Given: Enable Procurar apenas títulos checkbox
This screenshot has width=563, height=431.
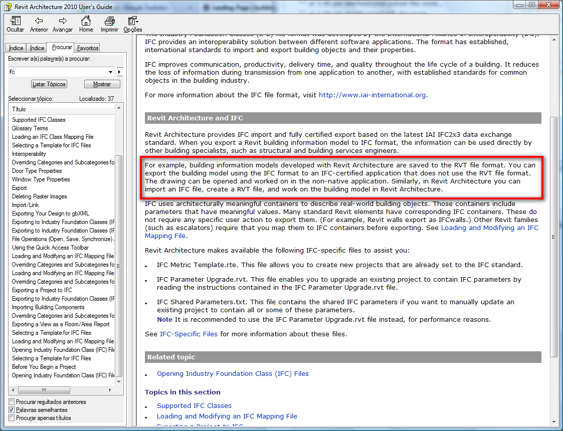Looking at the screenshot, I should (12, 418).
